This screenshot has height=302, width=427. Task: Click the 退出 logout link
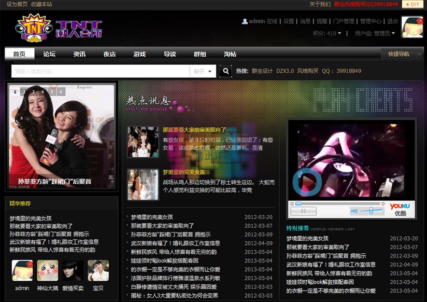pyautogui.click(x=392, y=21)
